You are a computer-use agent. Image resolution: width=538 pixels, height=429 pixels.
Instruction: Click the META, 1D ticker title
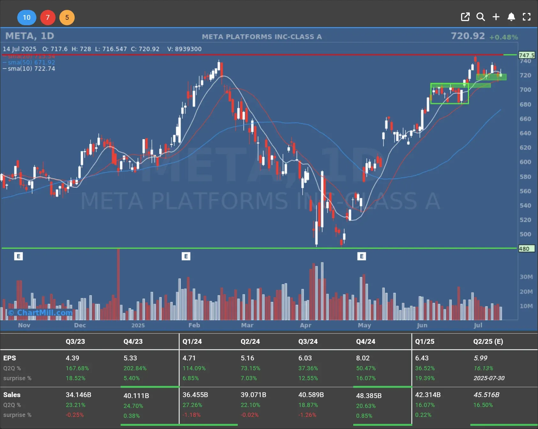pos(30,36)
